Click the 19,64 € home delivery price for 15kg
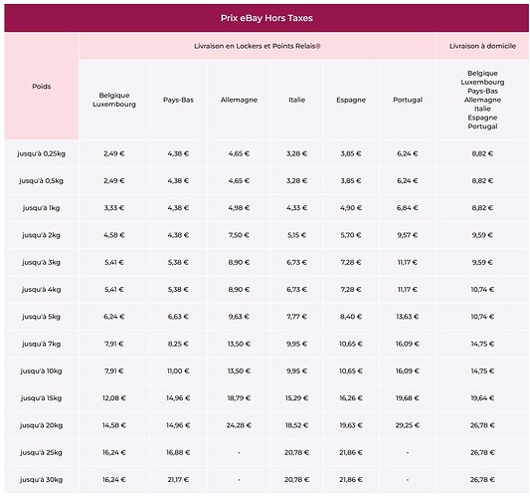The image size is (530, 498). pos(482,398)
